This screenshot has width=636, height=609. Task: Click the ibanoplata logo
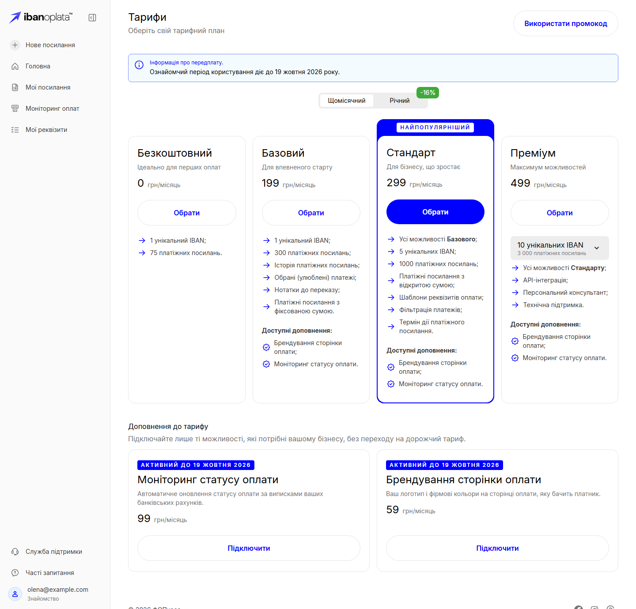point(41,17)
